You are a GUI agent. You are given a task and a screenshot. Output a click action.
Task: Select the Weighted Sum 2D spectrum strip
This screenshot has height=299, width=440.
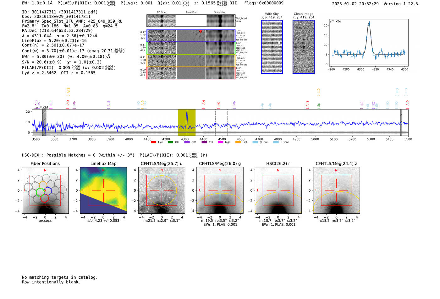point(191,21)
